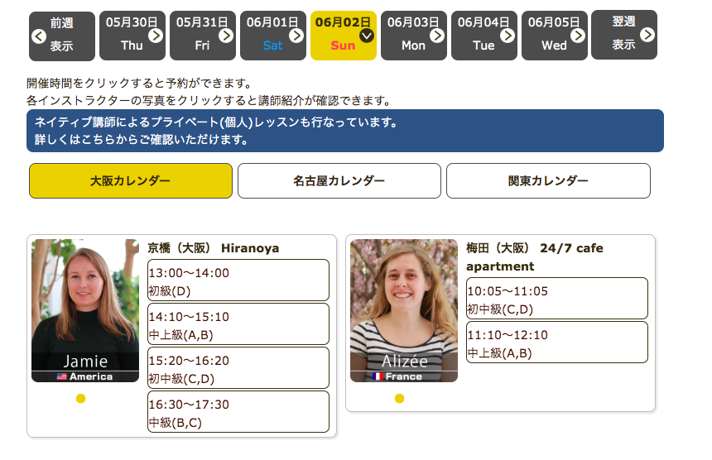Open the 関東カレンダー tab
The width and height of the screenshot is (712, 460).
tap(548, 180)
